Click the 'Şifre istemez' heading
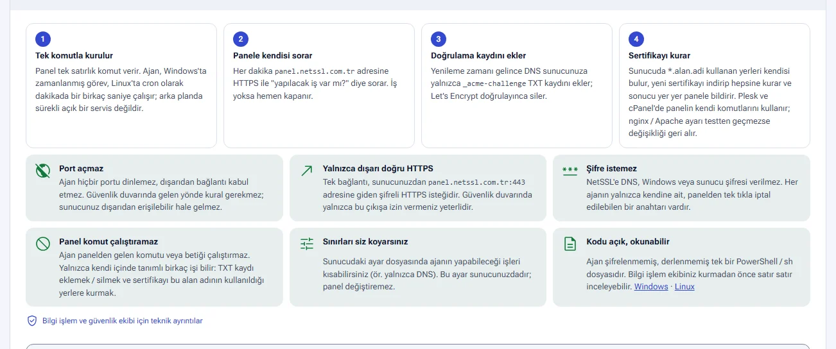Screen dimensions: 836x349 612,169
